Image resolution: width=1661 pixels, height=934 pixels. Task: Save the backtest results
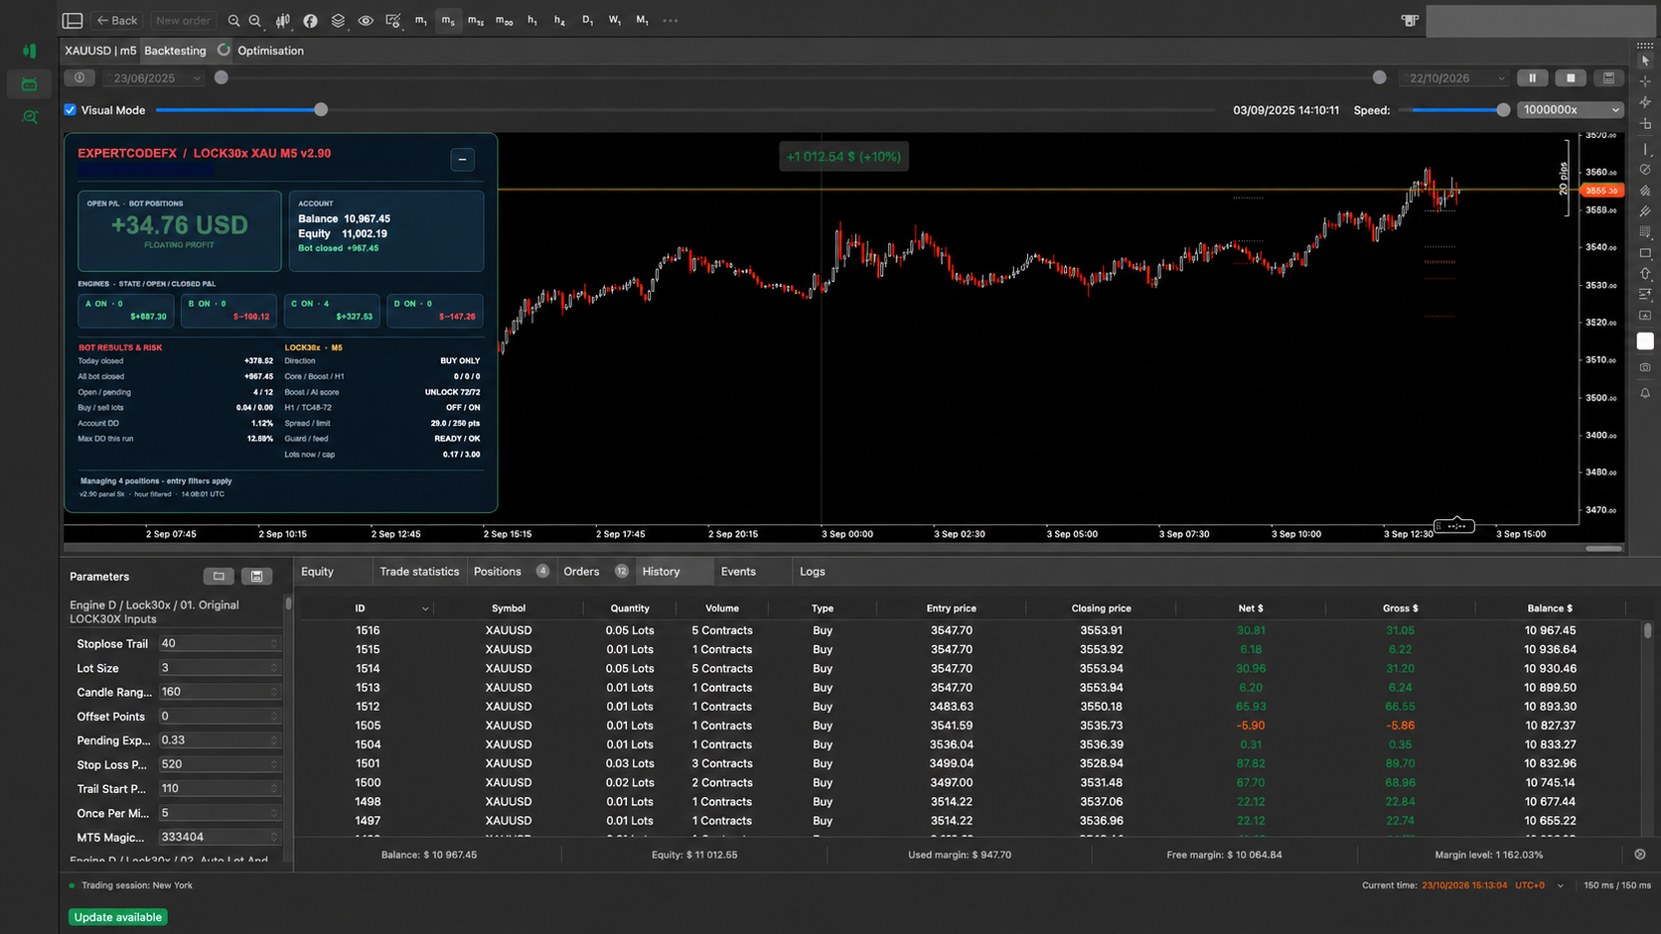[x=1608, y=77]
